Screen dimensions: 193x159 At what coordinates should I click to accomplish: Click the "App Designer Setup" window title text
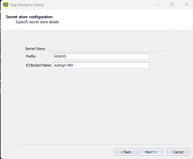pyautogui.click(x=27, y=5)
